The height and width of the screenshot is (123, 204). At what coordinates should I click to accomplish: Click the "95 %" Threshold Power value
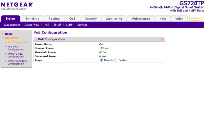pos(103,53)
